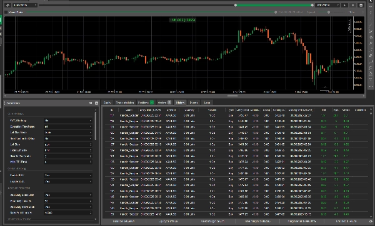Switch to the Events tab
The image size is (375, 226).
(x=194, y=103)
